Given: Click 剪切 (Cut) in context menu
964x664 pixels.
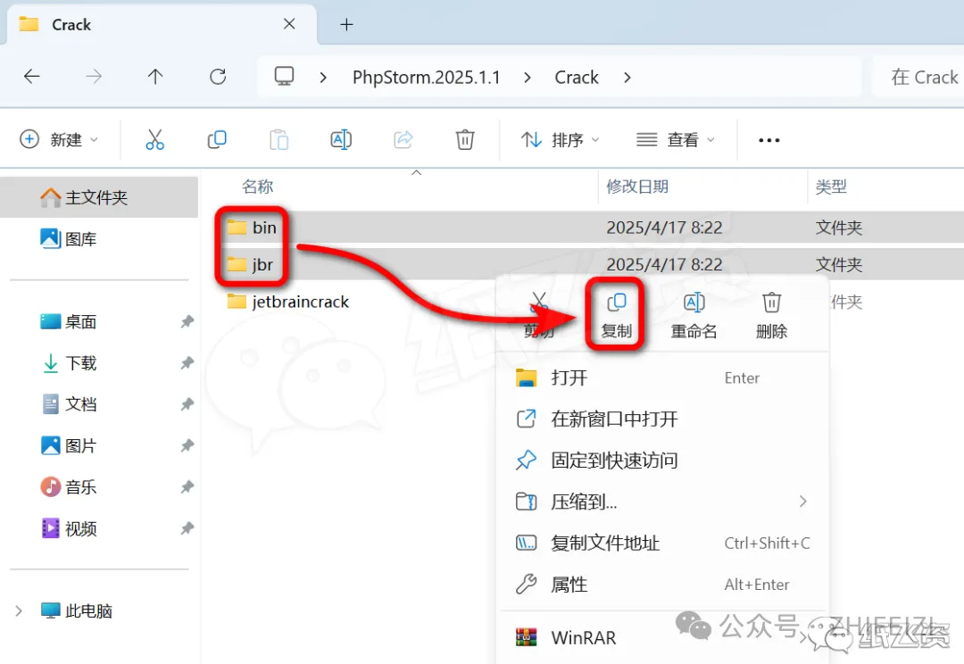Looking at the screenshot, I should click(539, 316).
